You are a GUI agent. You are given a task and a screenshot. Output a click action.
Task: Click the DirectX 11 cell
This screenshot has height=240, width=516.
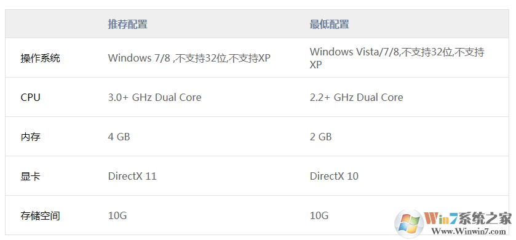[x=132, y=176]
